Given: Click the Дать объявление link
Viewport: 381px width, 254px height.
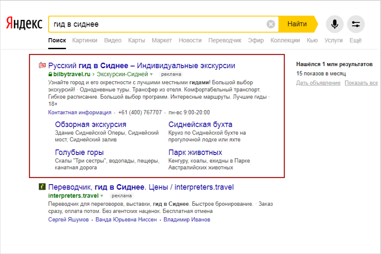Looking at the screenshot, I should [x=318, y=83].
